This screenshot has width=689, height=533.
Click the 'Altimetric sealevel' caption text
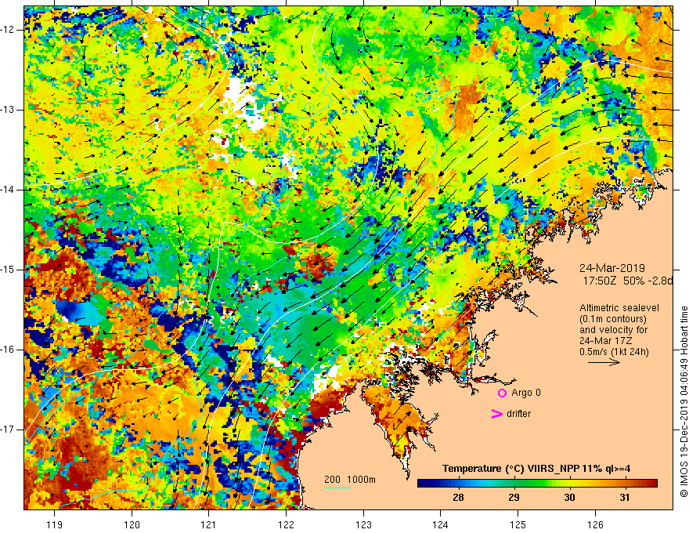[619, 308]
